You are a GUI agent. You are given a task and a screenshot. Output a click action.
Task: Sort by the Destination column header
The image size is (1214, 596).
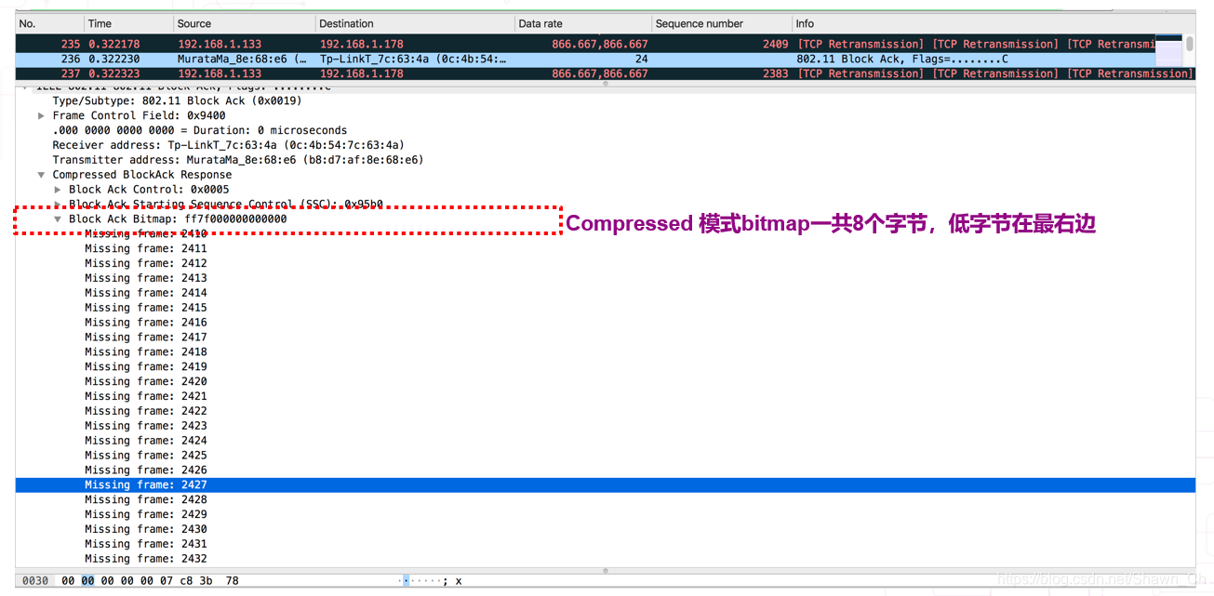tap(414, 23)
